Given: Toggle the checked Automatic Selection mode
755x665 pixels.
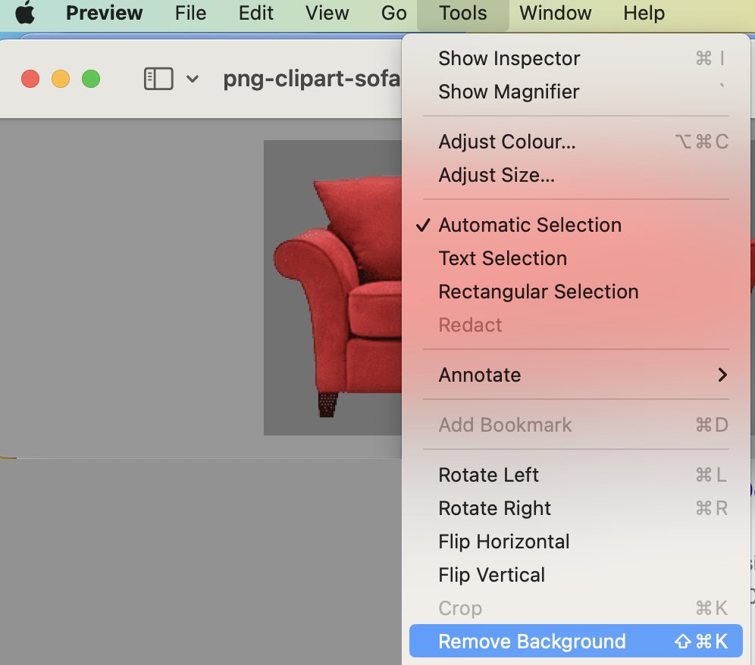Looking at the screenshot, I should 575,225.
